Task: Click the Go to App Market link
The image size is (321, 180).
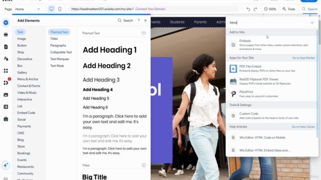Action: [x=303, y=58]
